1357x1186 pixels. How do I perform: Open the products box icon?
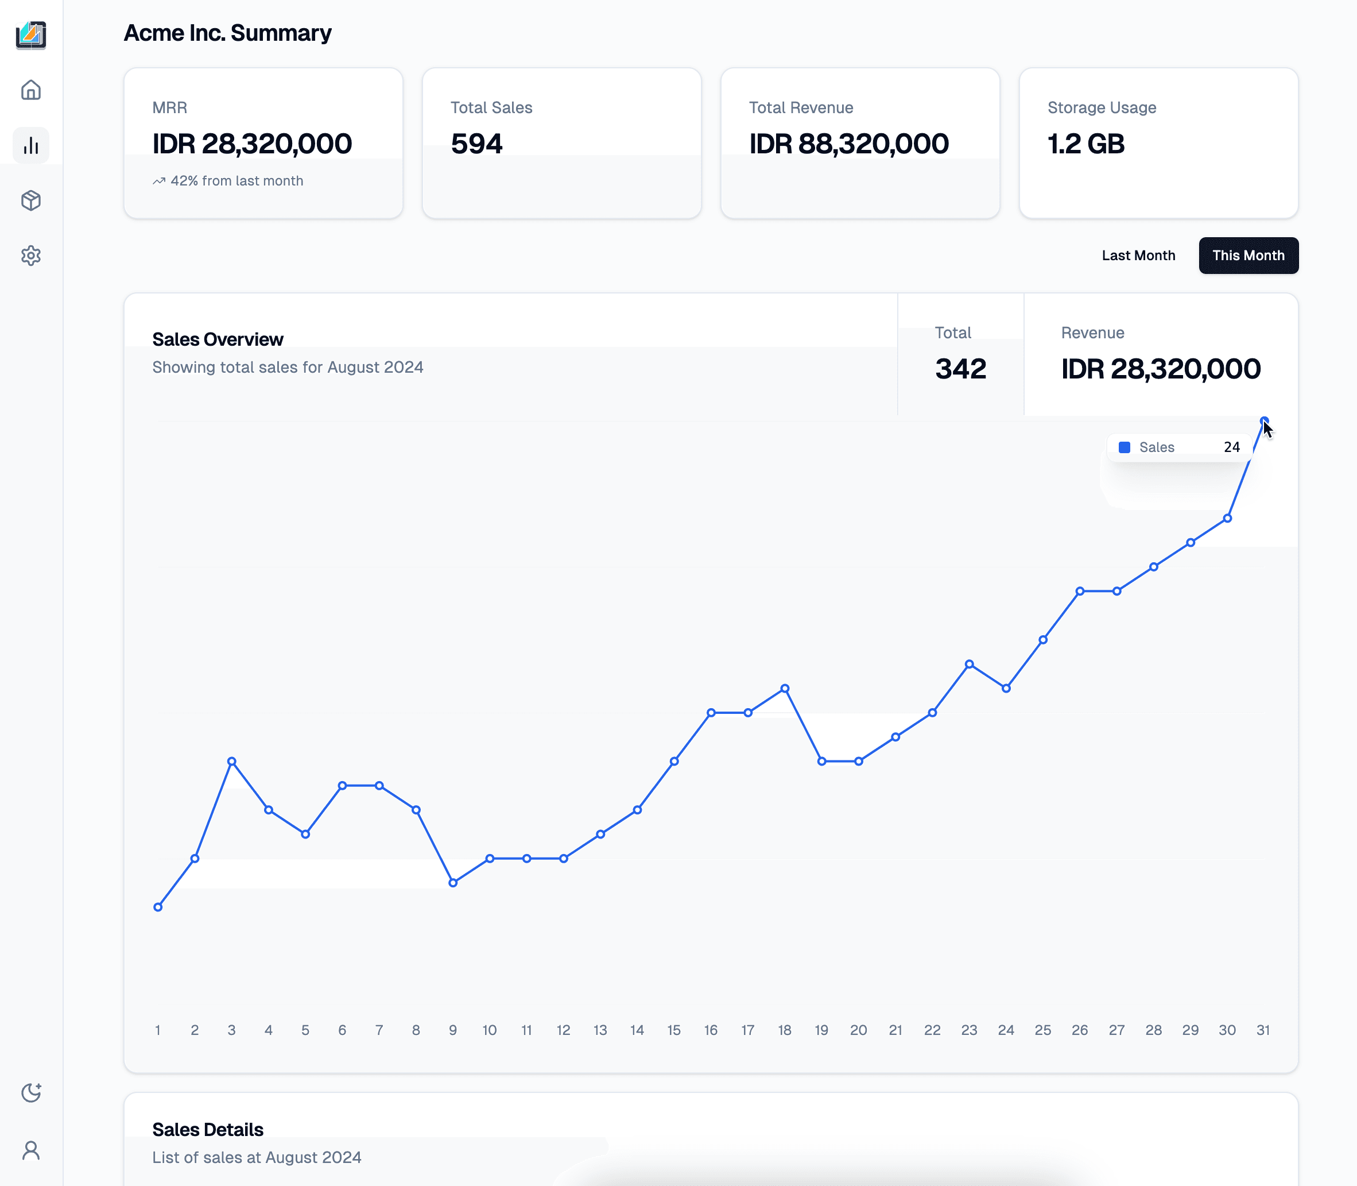coord(31,200)
